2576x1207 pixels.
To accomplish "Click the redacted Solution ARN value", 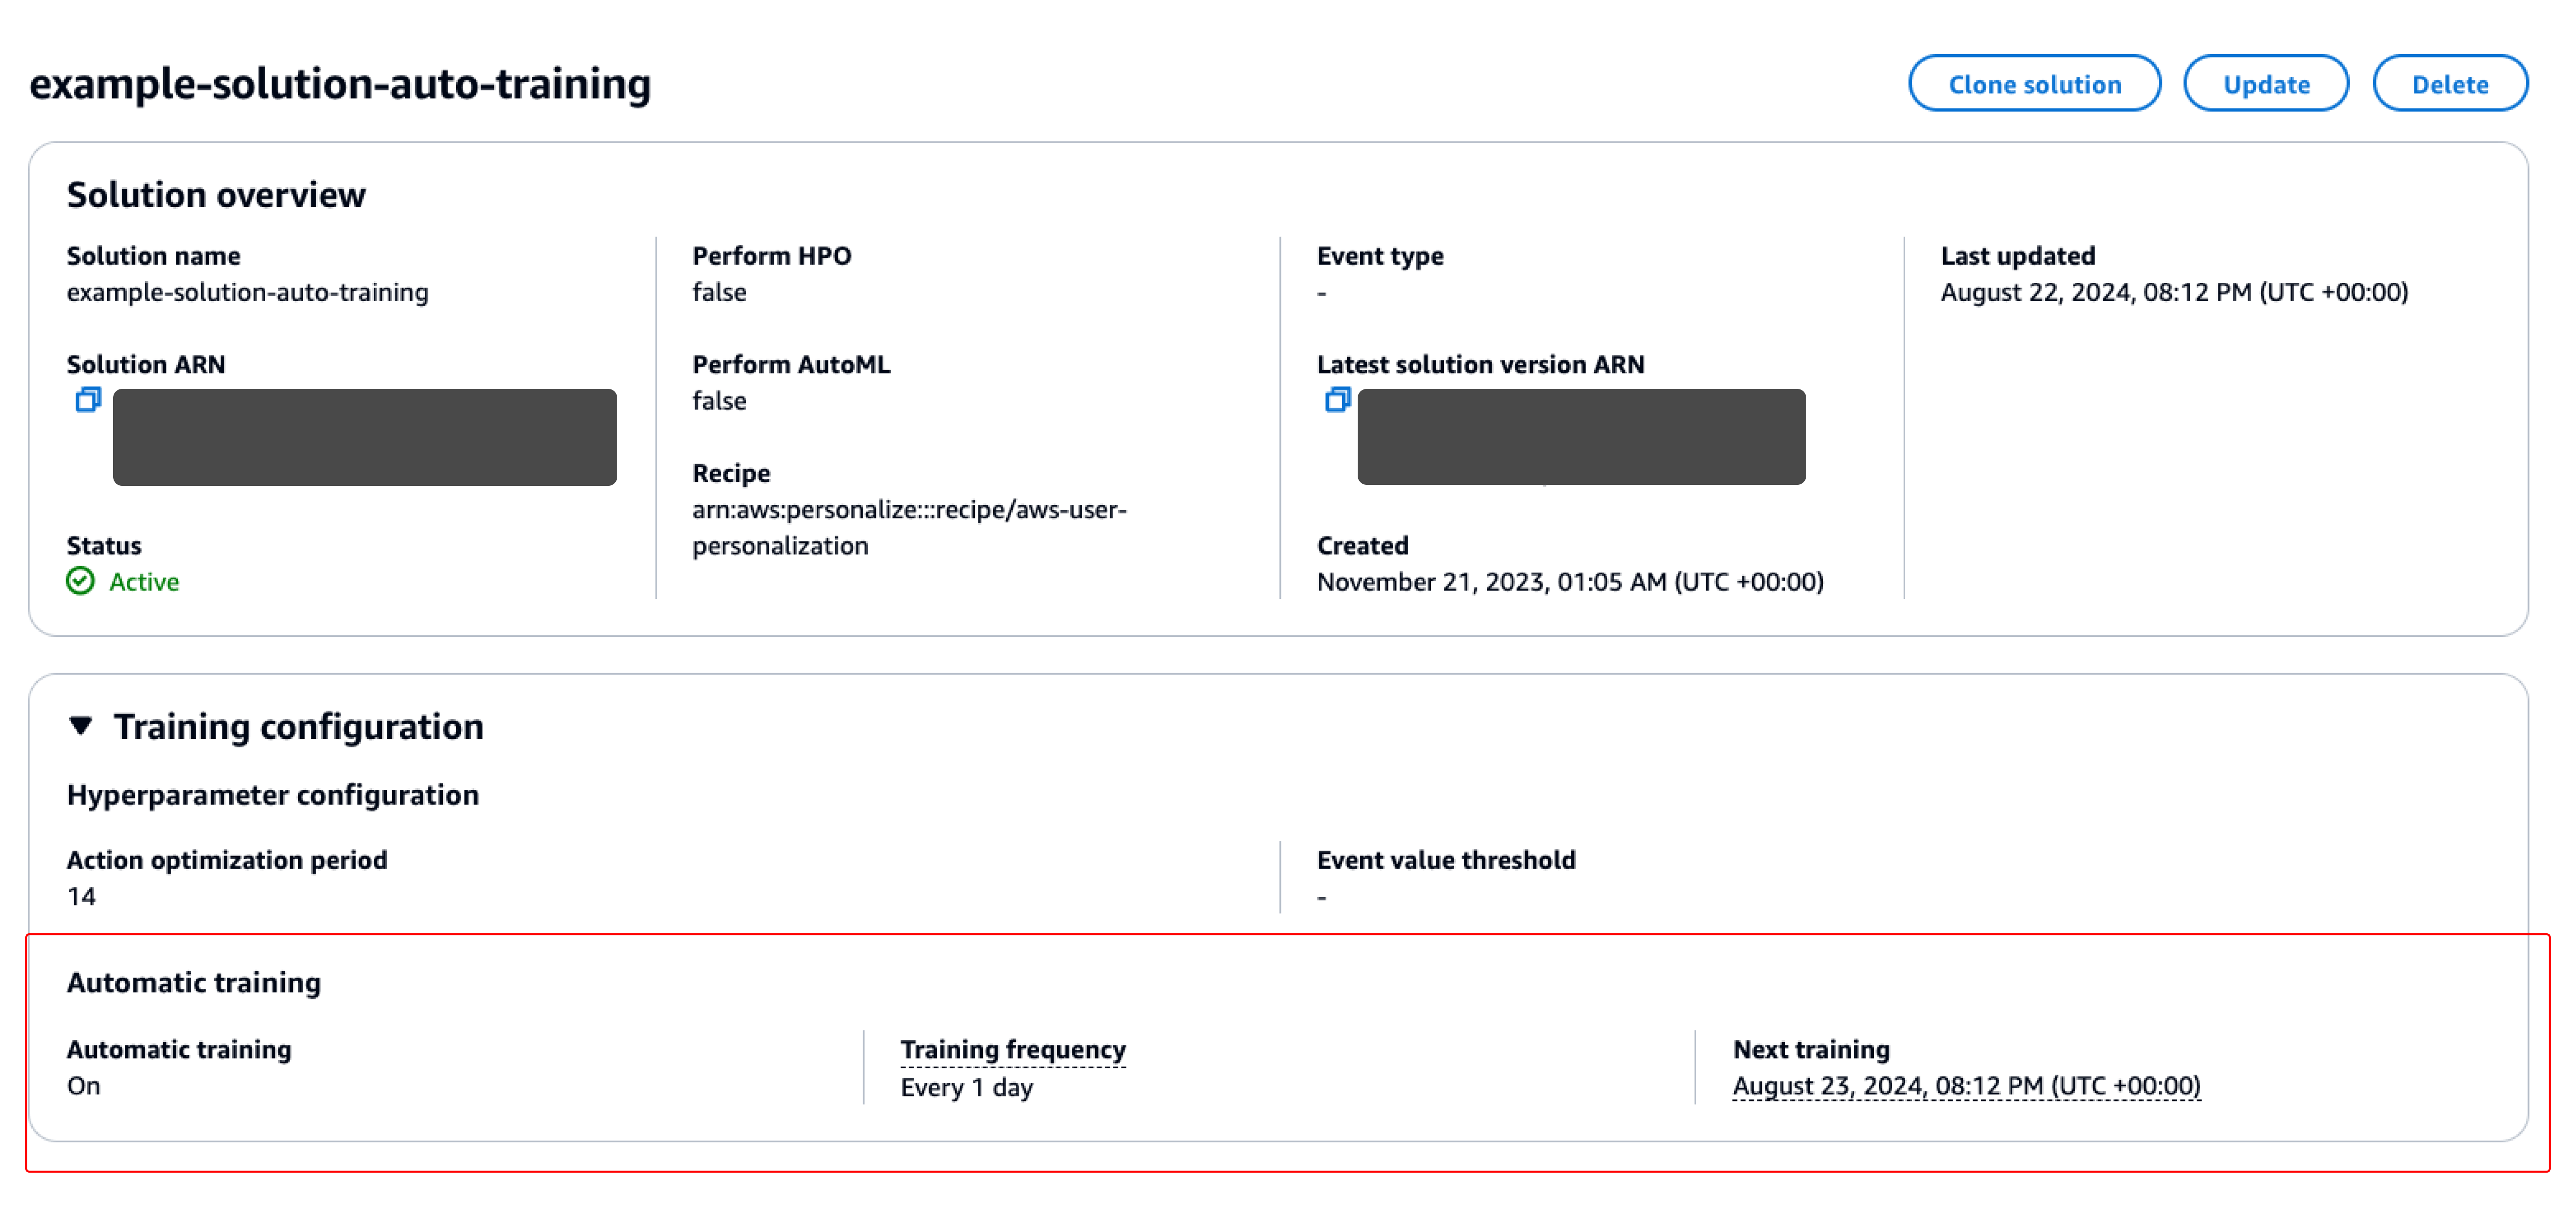I will [x=364, y=437].
